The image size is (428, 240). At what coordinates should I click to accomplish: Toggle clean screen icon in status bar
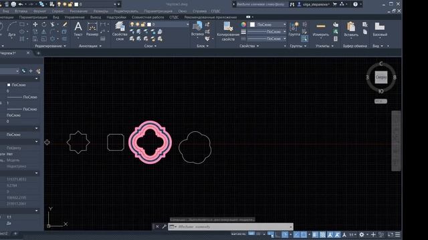(x=391, y=234)
